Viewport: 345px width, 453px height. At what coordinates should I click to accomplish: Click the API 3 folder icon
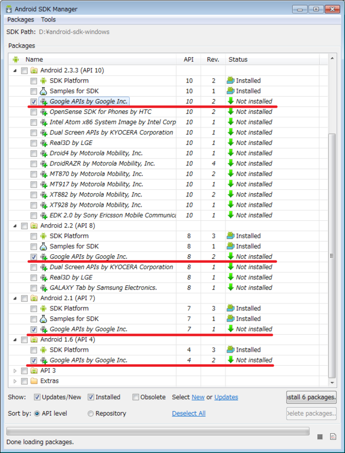(34, 371)
